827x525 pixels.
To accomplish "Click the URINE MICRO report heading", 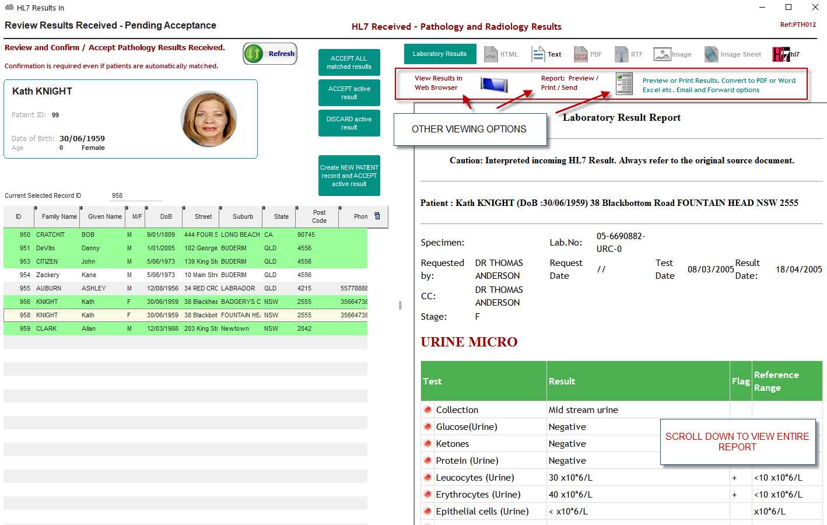I will pyautogui.click(x=469, y=342).
